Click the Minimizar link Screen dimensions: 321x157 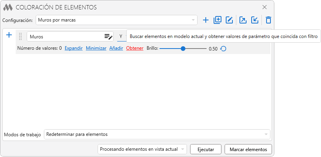click(x=96, y=49)
